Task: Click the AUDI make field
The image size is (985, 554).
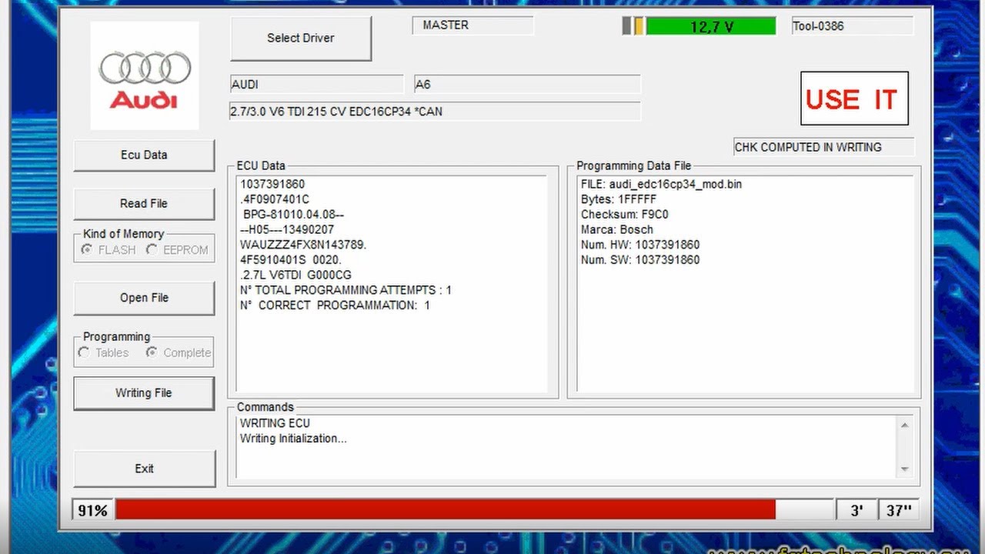Action: pyautogui.click(x=316, y=85)
